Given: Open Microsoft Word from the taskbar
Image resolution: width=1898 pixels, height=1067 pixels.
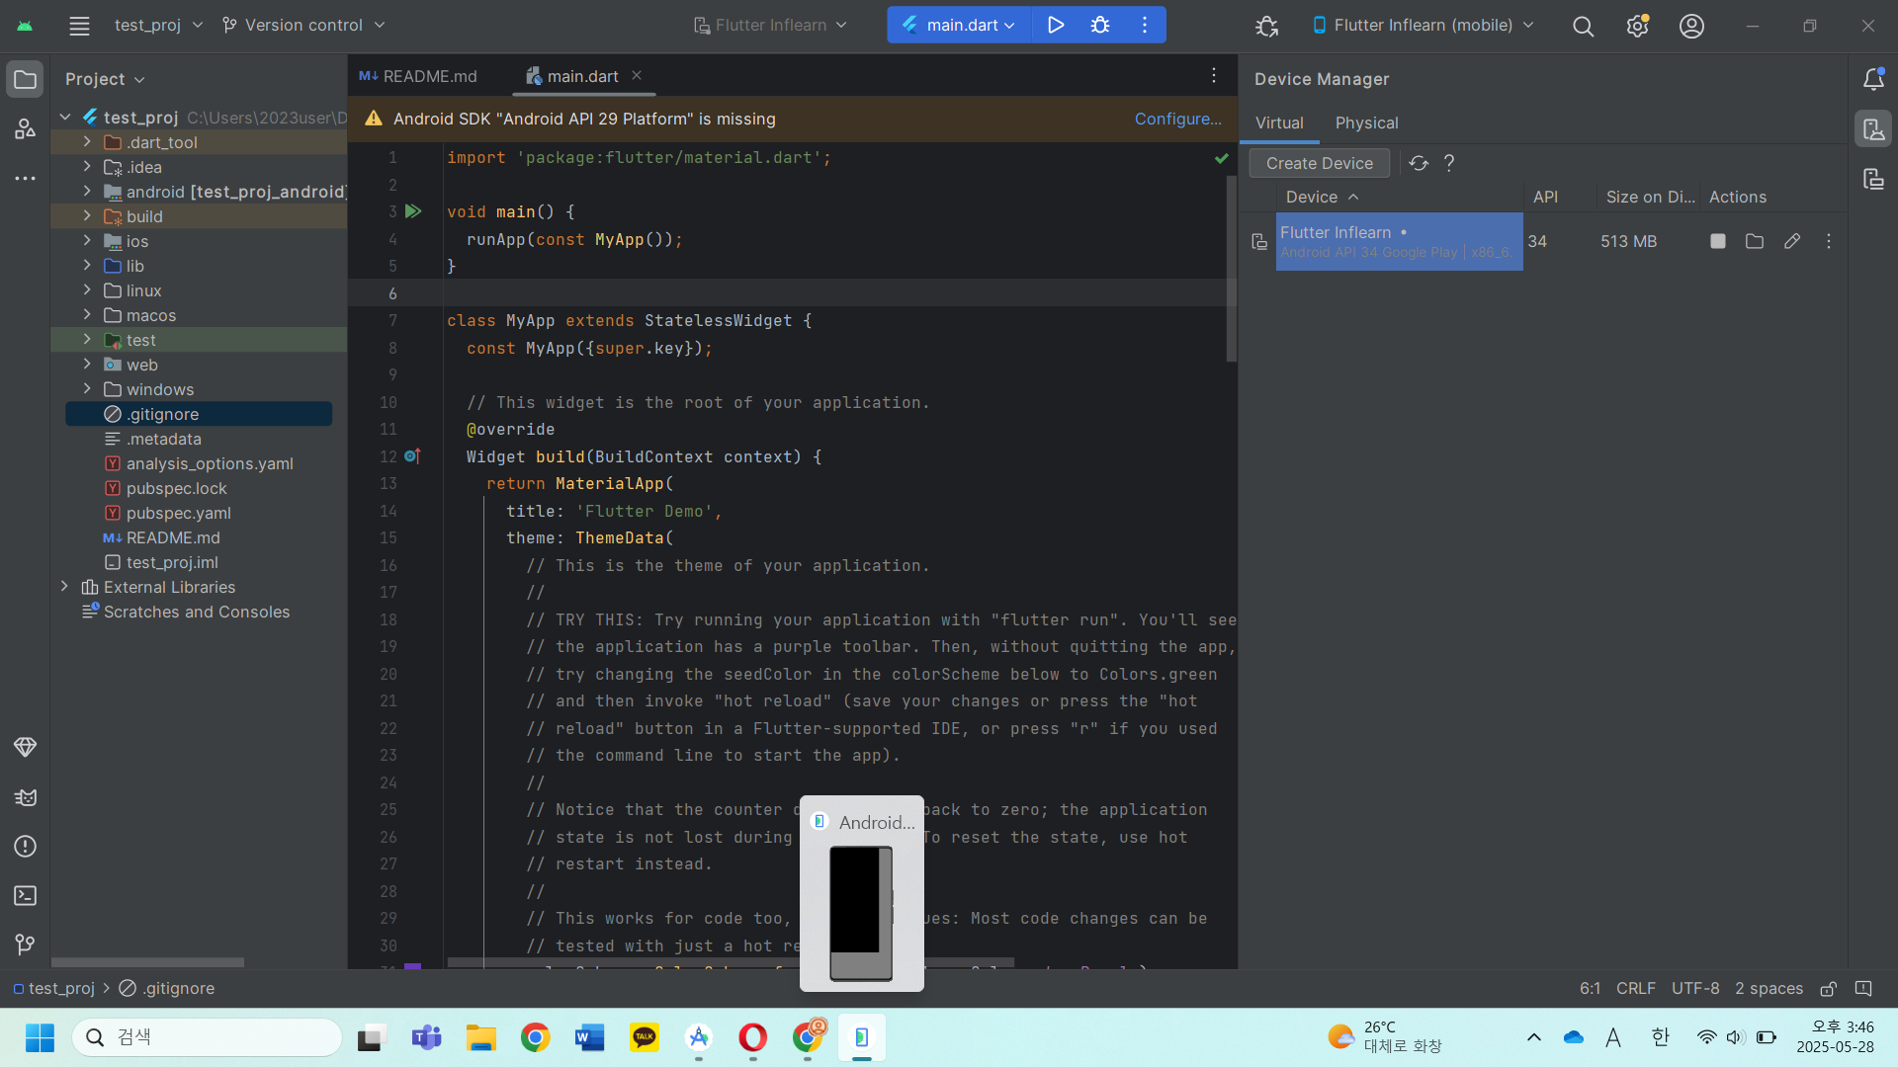Looking at the screenshot, I should click(589, 1037).
